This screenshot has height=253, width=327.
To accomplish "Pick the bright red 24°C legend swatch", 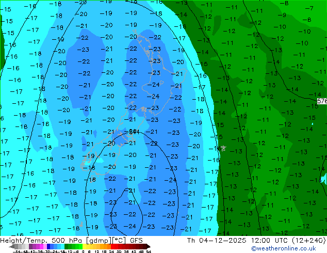I will tap(112, 246).
